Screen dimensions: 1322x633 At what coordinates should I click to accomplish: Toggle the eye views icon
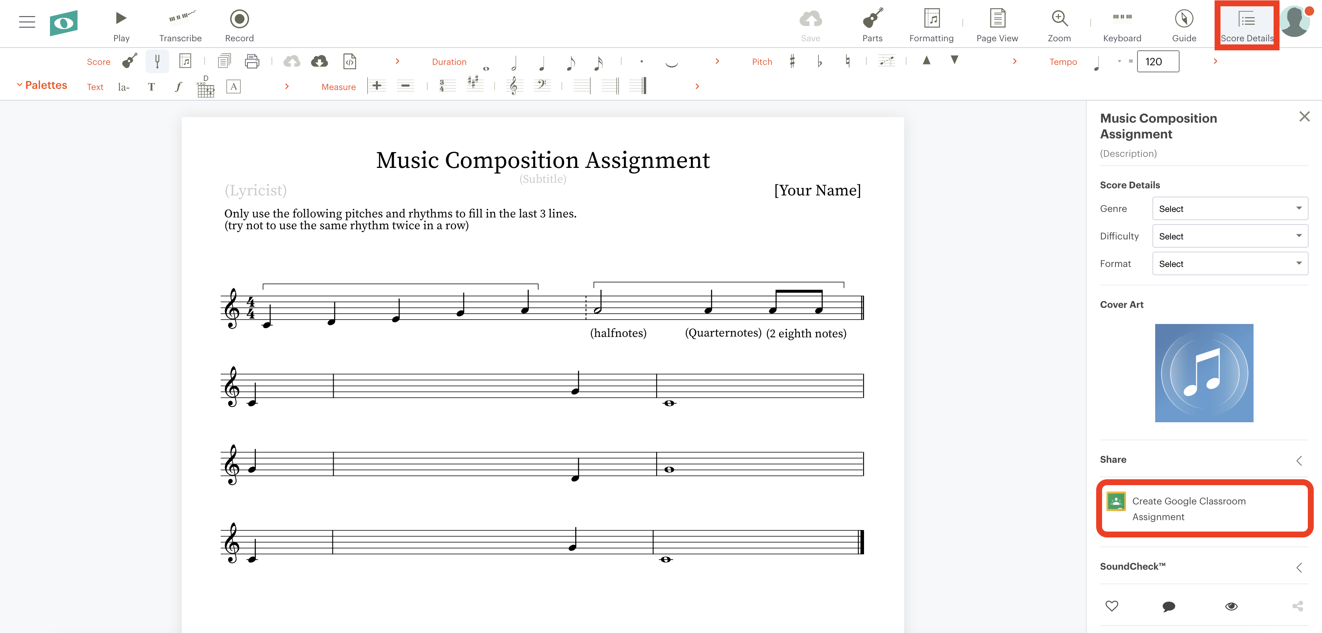pyautogui.click(x=1231, y=607)
